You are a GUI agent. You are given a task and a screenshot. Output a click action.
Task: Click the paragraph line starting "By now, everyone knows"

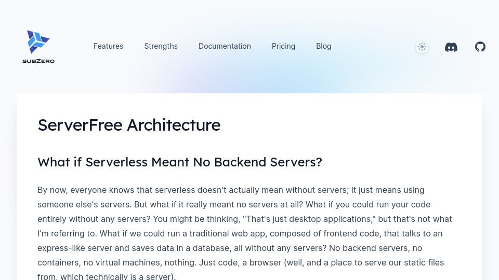tap(231, 190)
